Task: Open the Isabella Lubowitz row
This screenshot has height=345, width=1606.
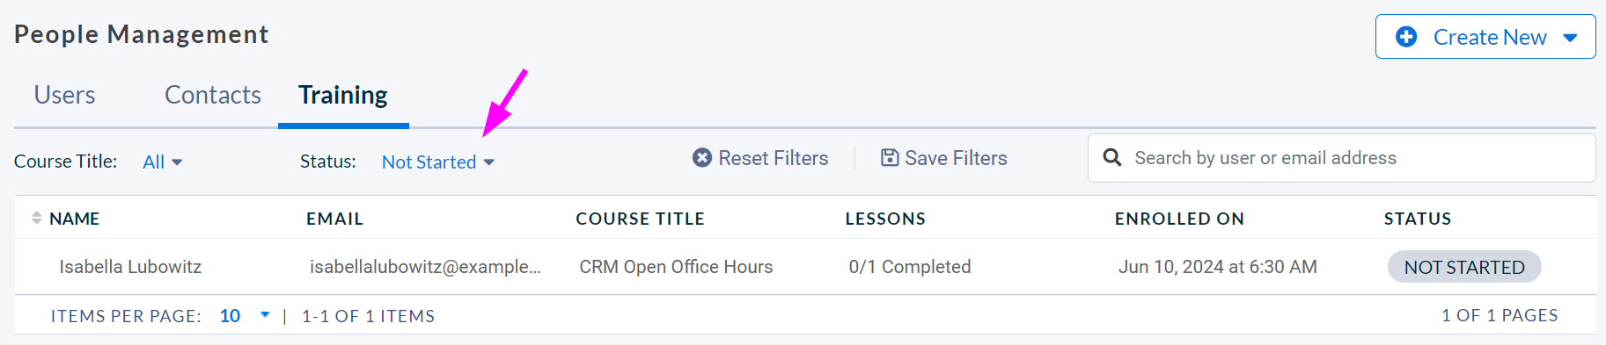Action: point(805,267)
